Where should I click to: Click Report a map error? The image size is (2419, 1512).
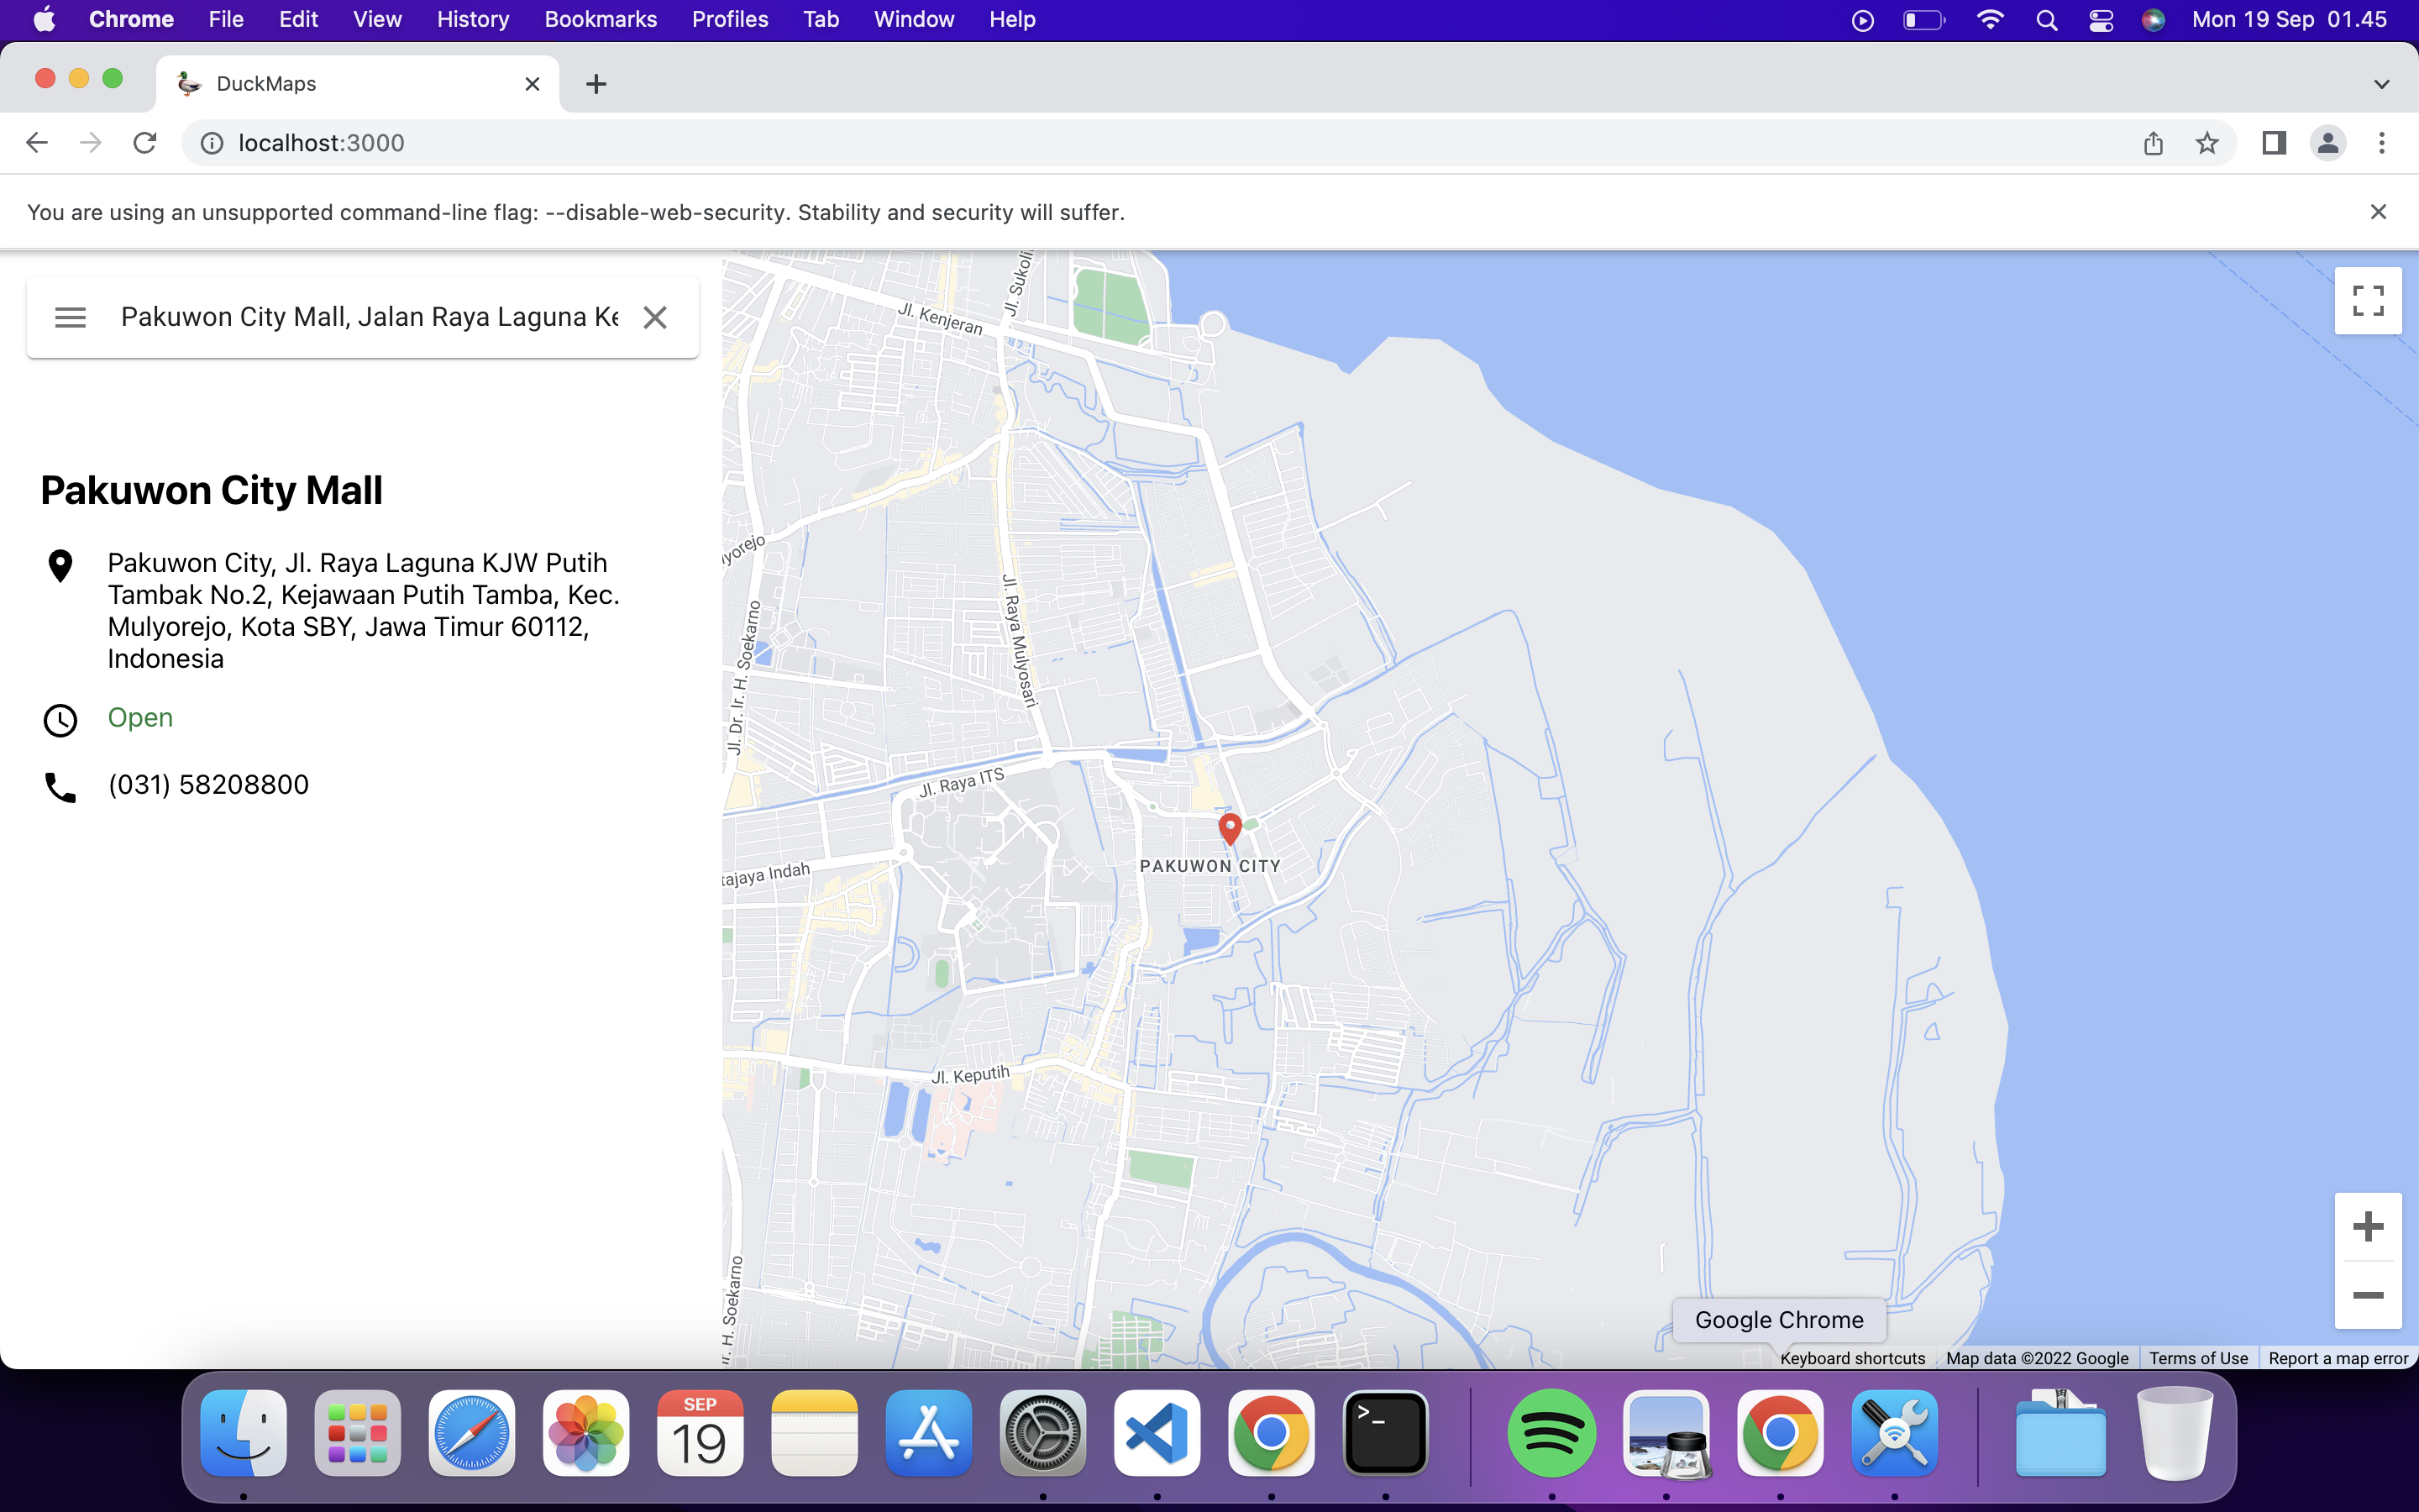pyautogui.click(x=2338, y=1358)
